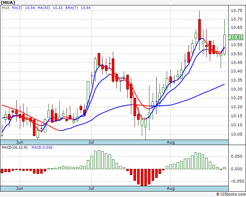This screenshot has width=246, height=197.
Task: Click the 10.33 value beside MA(50)
Action: click(58, 8)
